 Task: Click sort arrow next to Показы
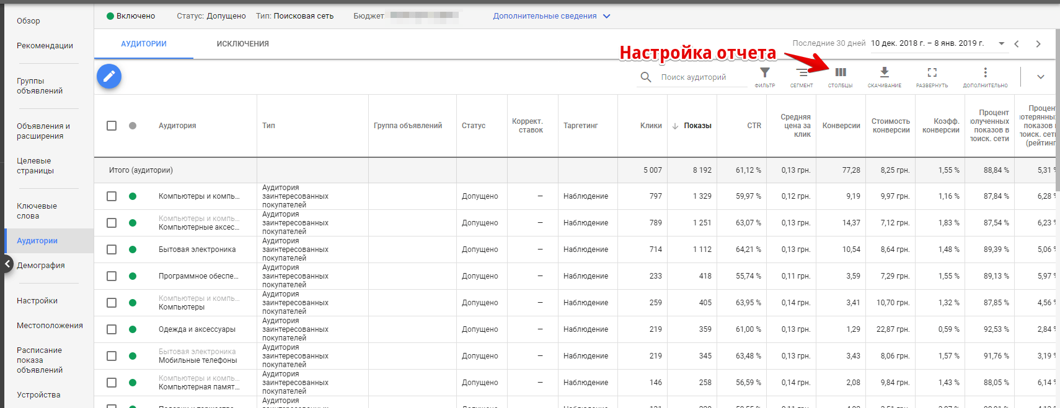point(676,126)
